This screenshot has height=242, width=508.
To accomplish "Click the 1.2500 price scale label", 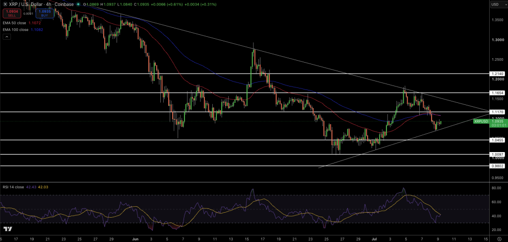I will point(499,60).
